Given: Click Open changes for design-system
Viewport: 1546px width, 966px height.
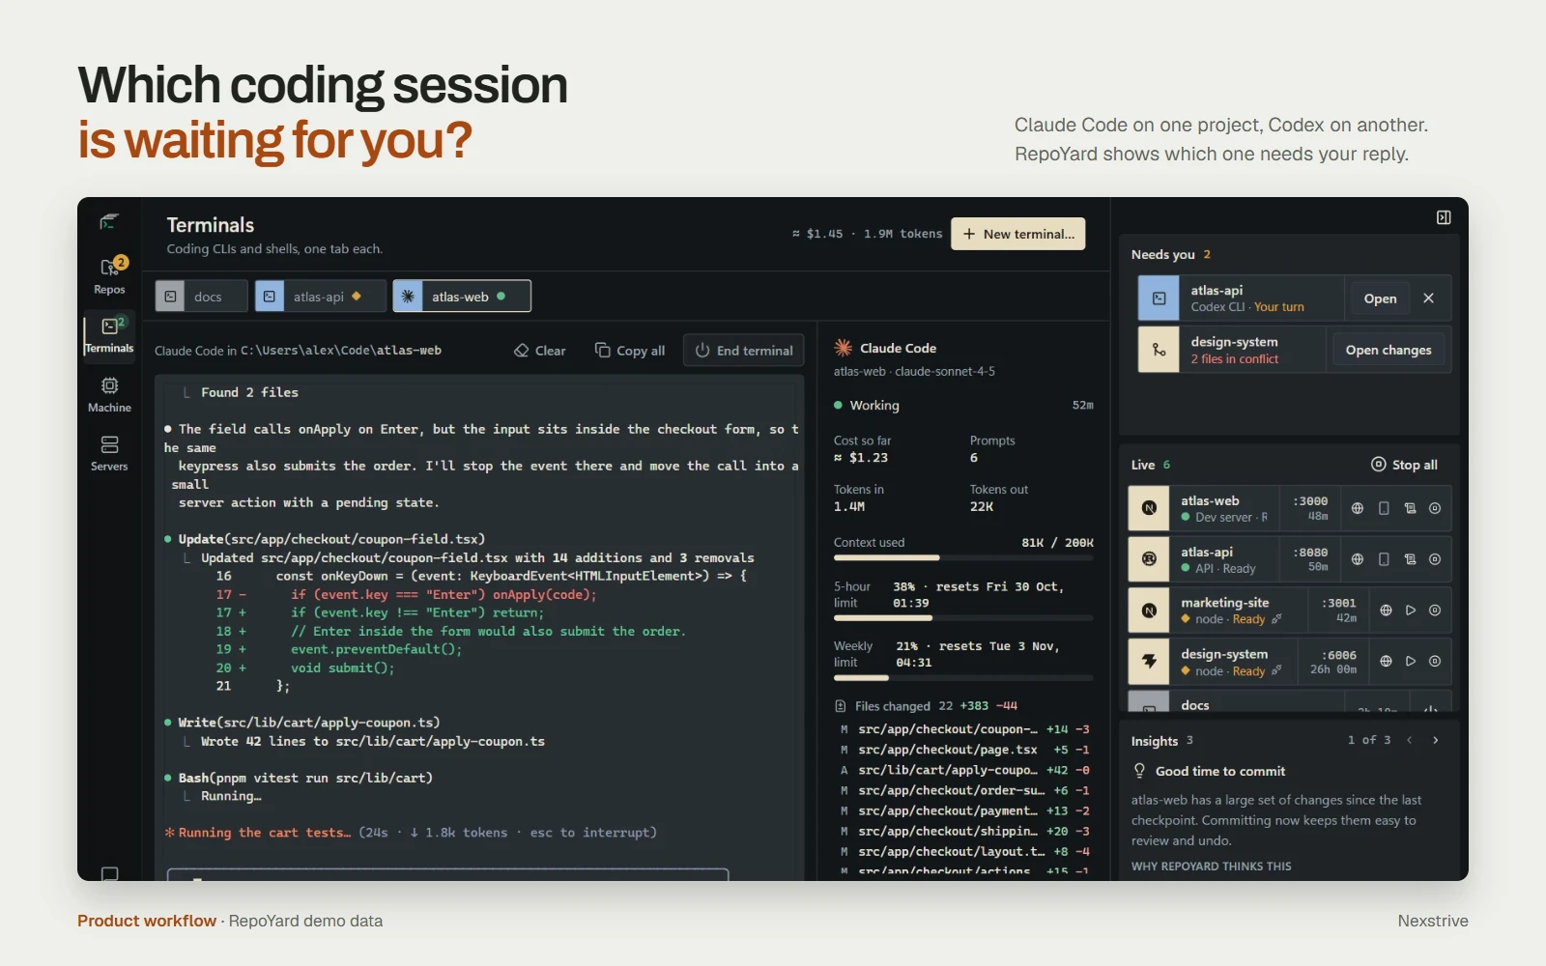Looking at the screenshot, I should coord(1389,350).
